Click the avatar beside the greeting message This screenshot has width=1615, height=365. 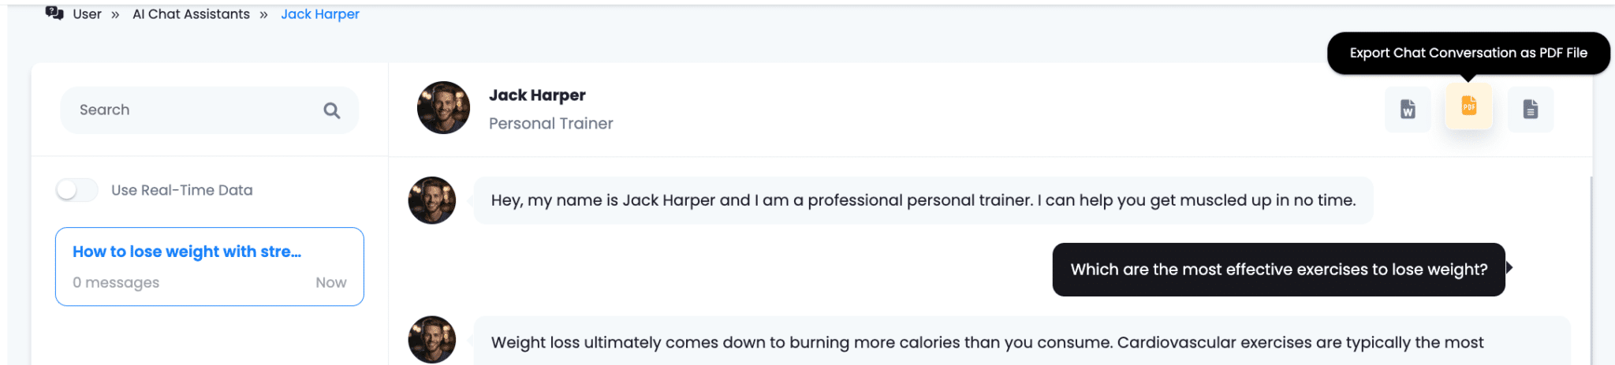pos(432,200)
